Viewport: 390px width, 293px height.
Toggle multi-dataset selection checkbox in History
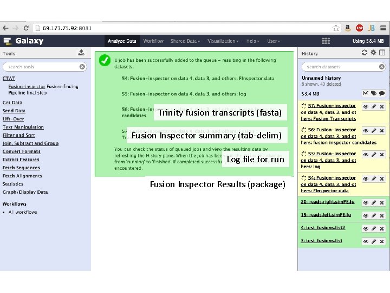(366, 93)
